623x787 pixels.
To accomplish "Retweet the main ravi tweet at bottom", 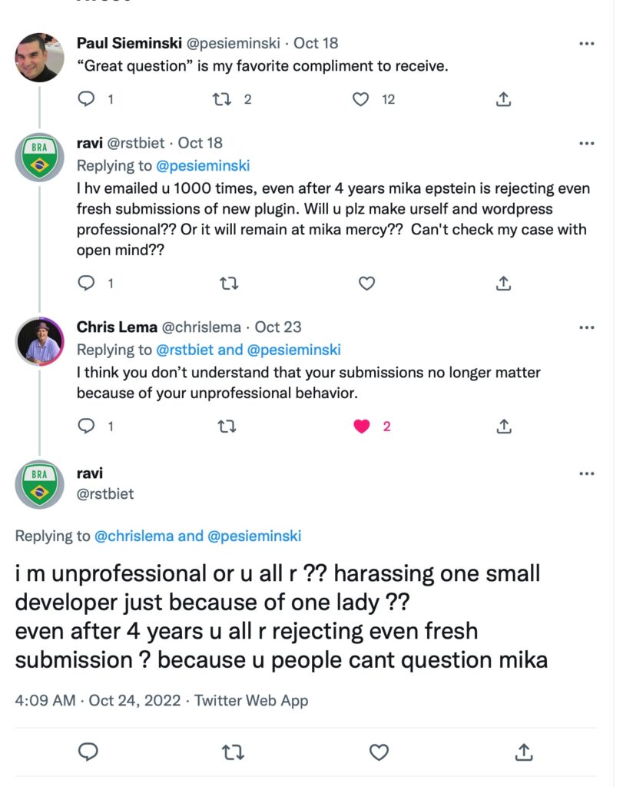I will click(227, 752).
